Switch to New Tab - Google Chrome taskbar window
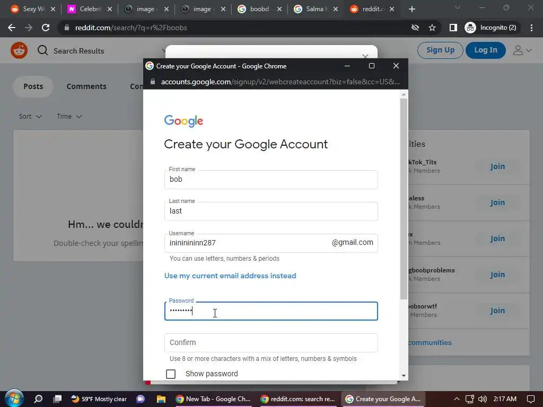Viewport: 543px width, 407px height. [213, 399]
